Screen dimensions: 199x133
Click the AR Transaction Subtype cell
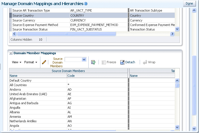pos(152,10)
